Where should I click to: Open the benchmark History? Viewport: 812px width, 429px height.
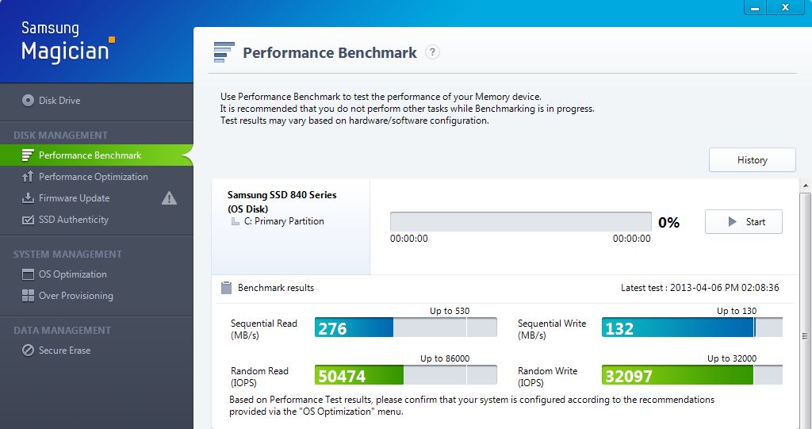(x=752, y=160)
